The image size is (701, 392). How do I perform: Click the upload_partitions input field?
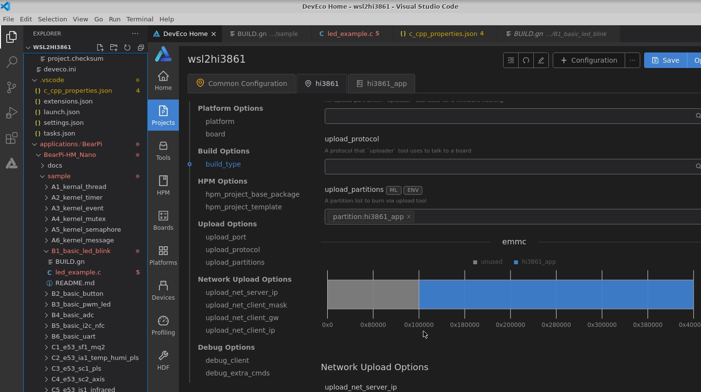click(513, 217)
